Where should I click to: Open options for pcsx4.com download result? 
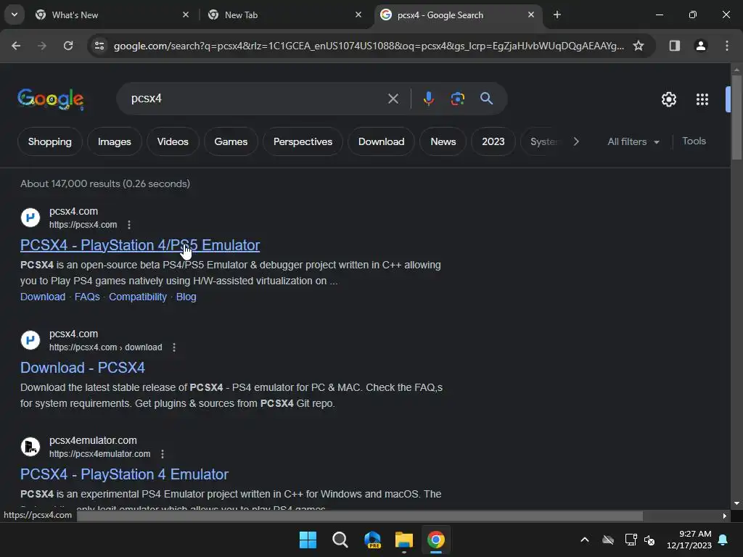click(174, 347)
